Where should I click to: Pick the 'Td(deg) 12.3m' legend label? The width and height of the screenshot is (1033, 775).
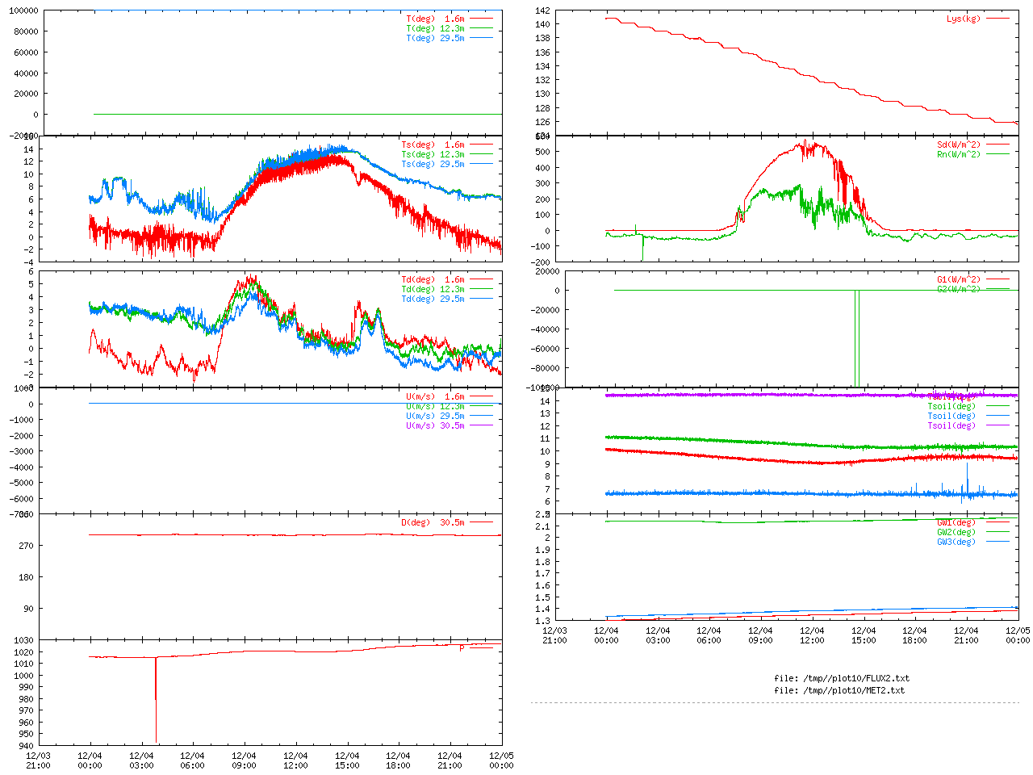point(433,289)
